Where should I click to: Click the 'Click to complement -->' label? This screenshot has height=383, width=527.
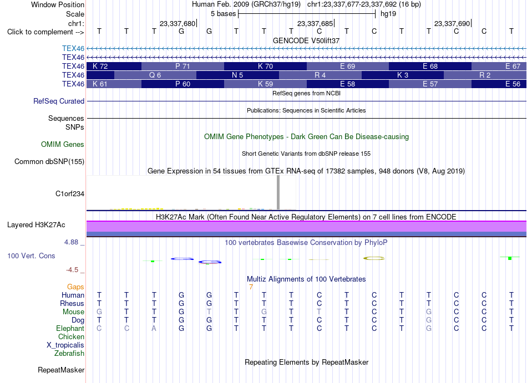point(45,32)
